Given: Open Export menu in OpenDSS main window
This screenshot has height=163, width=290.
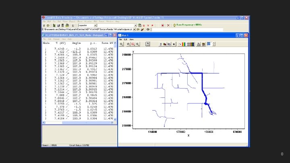Looking at the screenshot, I should pyautogui.click(x=72, y=21).
